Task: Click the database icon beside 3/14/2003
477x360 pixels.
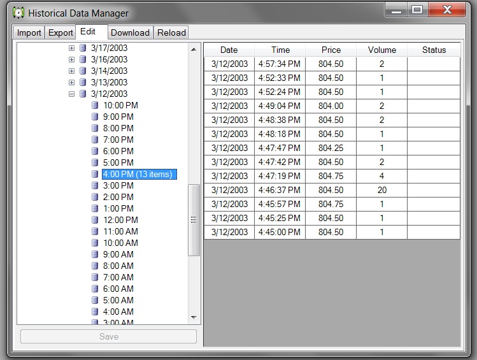Action: (x=83, y=71)
